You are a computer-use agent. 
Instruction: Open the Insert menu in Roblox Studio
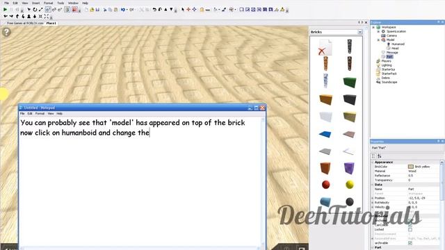[35, 3]
